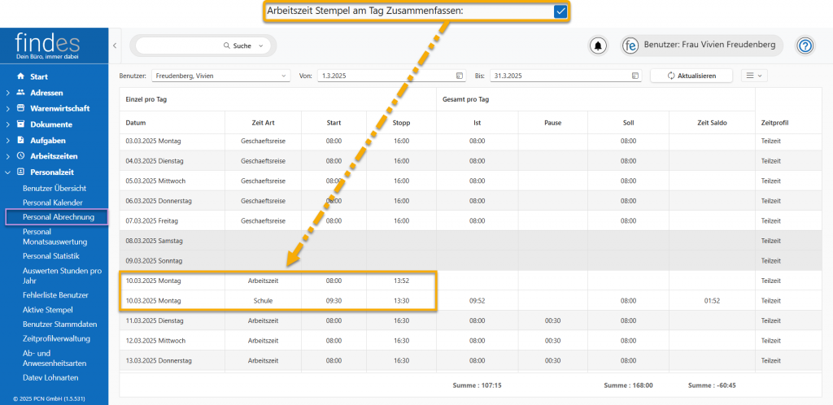Screen dimensions: 833x405
Task: Collapse the sidebar using the arrow icon
Action: [115, 45]
